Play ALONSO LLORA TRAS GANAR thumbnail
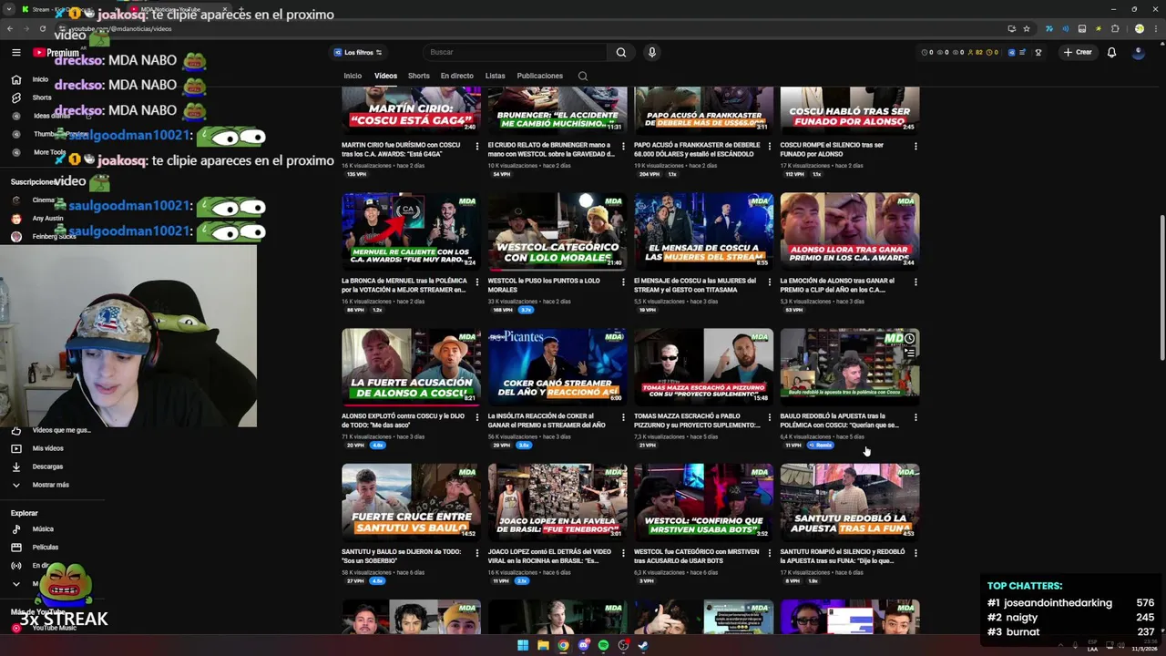The width and height of the screenshot is (1166, 656). coord(850,231)
